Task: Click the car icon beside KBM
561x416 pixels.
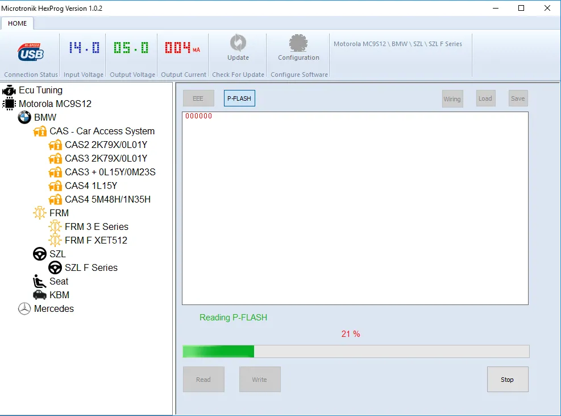Action: pos(40,295)
